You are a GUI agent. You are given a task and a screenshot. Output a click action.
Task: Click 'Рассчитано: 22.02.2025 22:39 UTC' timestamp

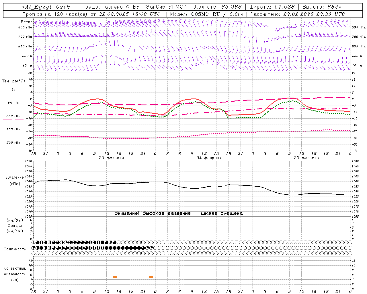[x=298, y=14]
